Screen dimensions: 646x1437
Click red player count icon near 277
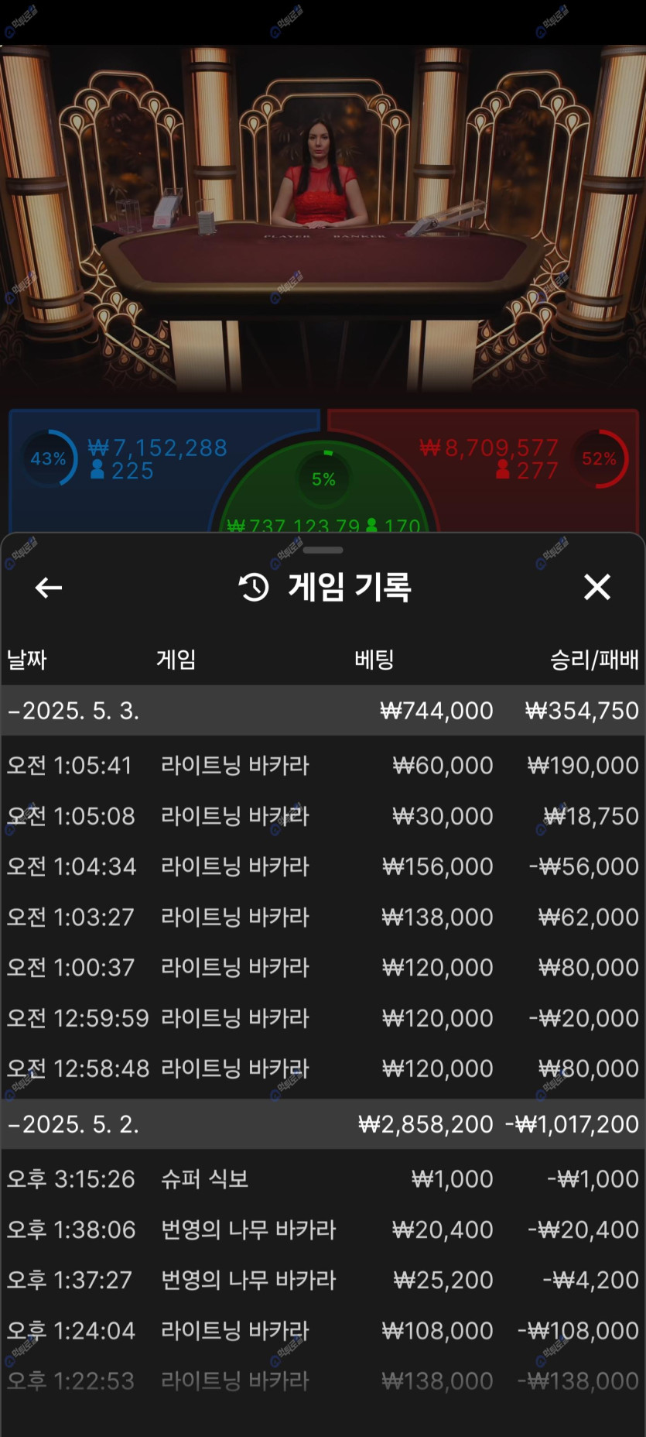click(503, 470)
